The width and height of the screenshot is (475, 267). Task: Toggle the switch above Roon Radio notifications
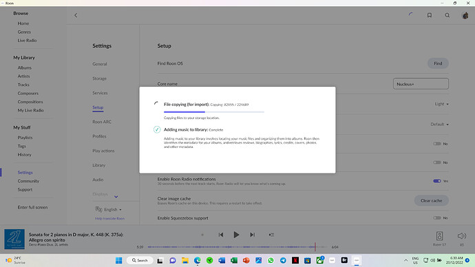click(x=437, y=162)
